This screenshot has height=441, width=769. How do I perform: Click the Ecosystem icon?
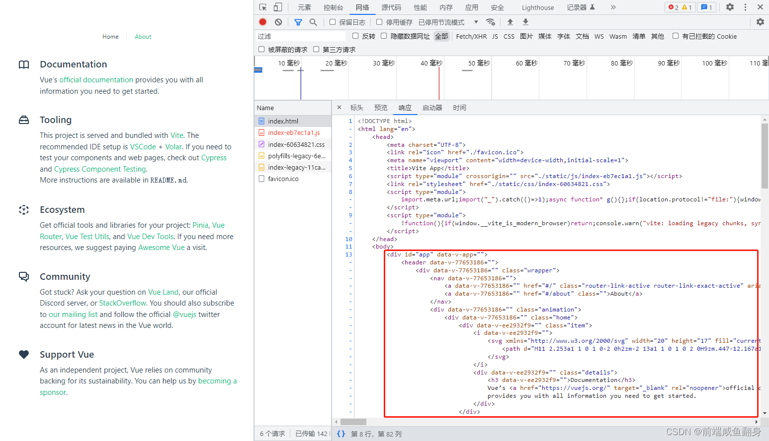pyautogui.click(x=24, y=210)
